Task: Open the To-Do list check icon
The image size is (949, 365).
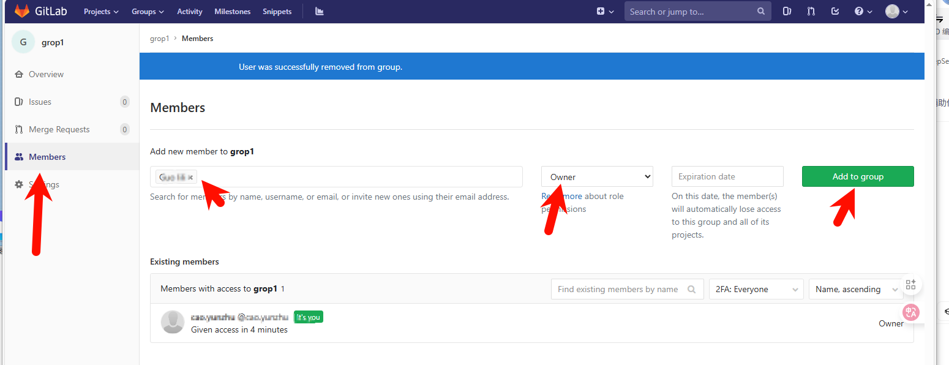Action: pos(835,11)
